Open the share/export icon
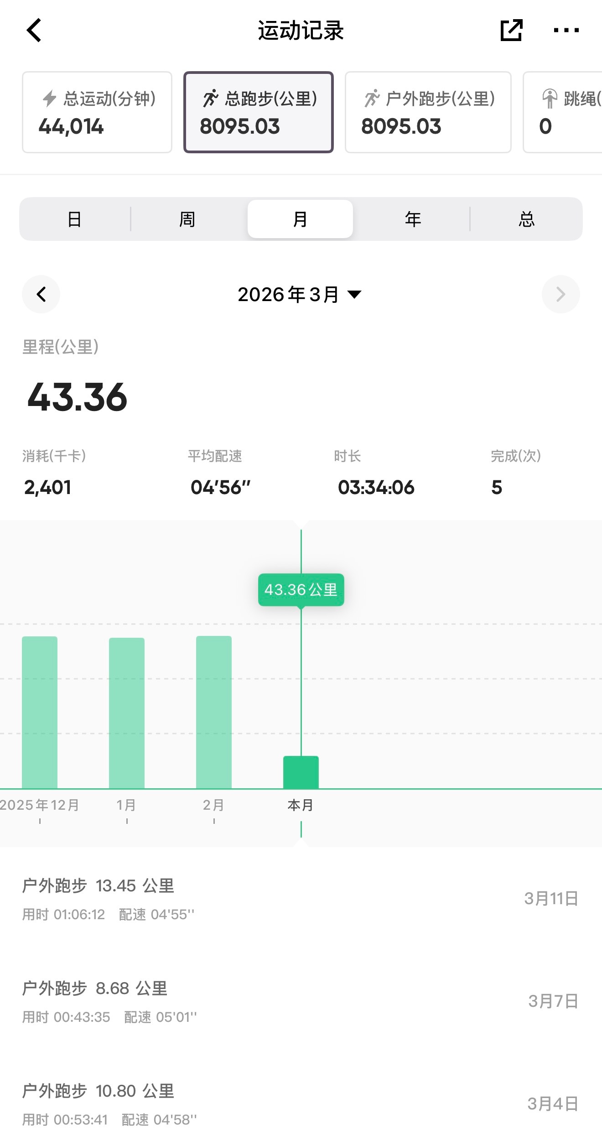The height and width of the screenshot is (1140, 602). [511, 31]
